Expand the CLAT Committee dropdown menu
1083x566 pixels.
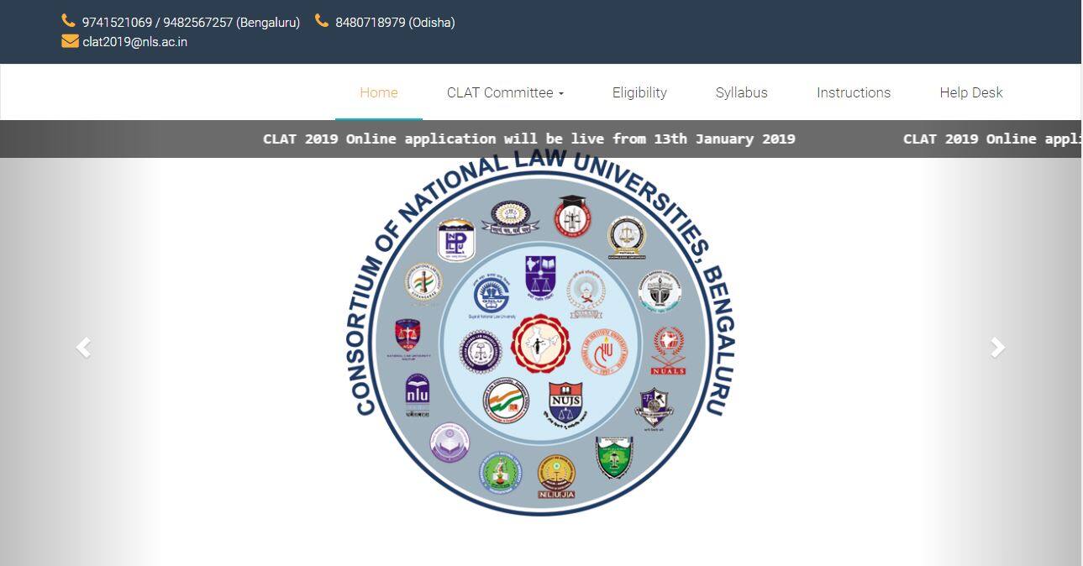[505, 92]
